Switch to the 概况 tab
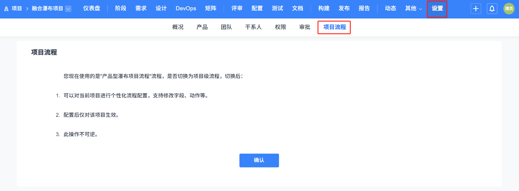Image resolution: width=519 pixels, height=191 pixels. [178, 27]
